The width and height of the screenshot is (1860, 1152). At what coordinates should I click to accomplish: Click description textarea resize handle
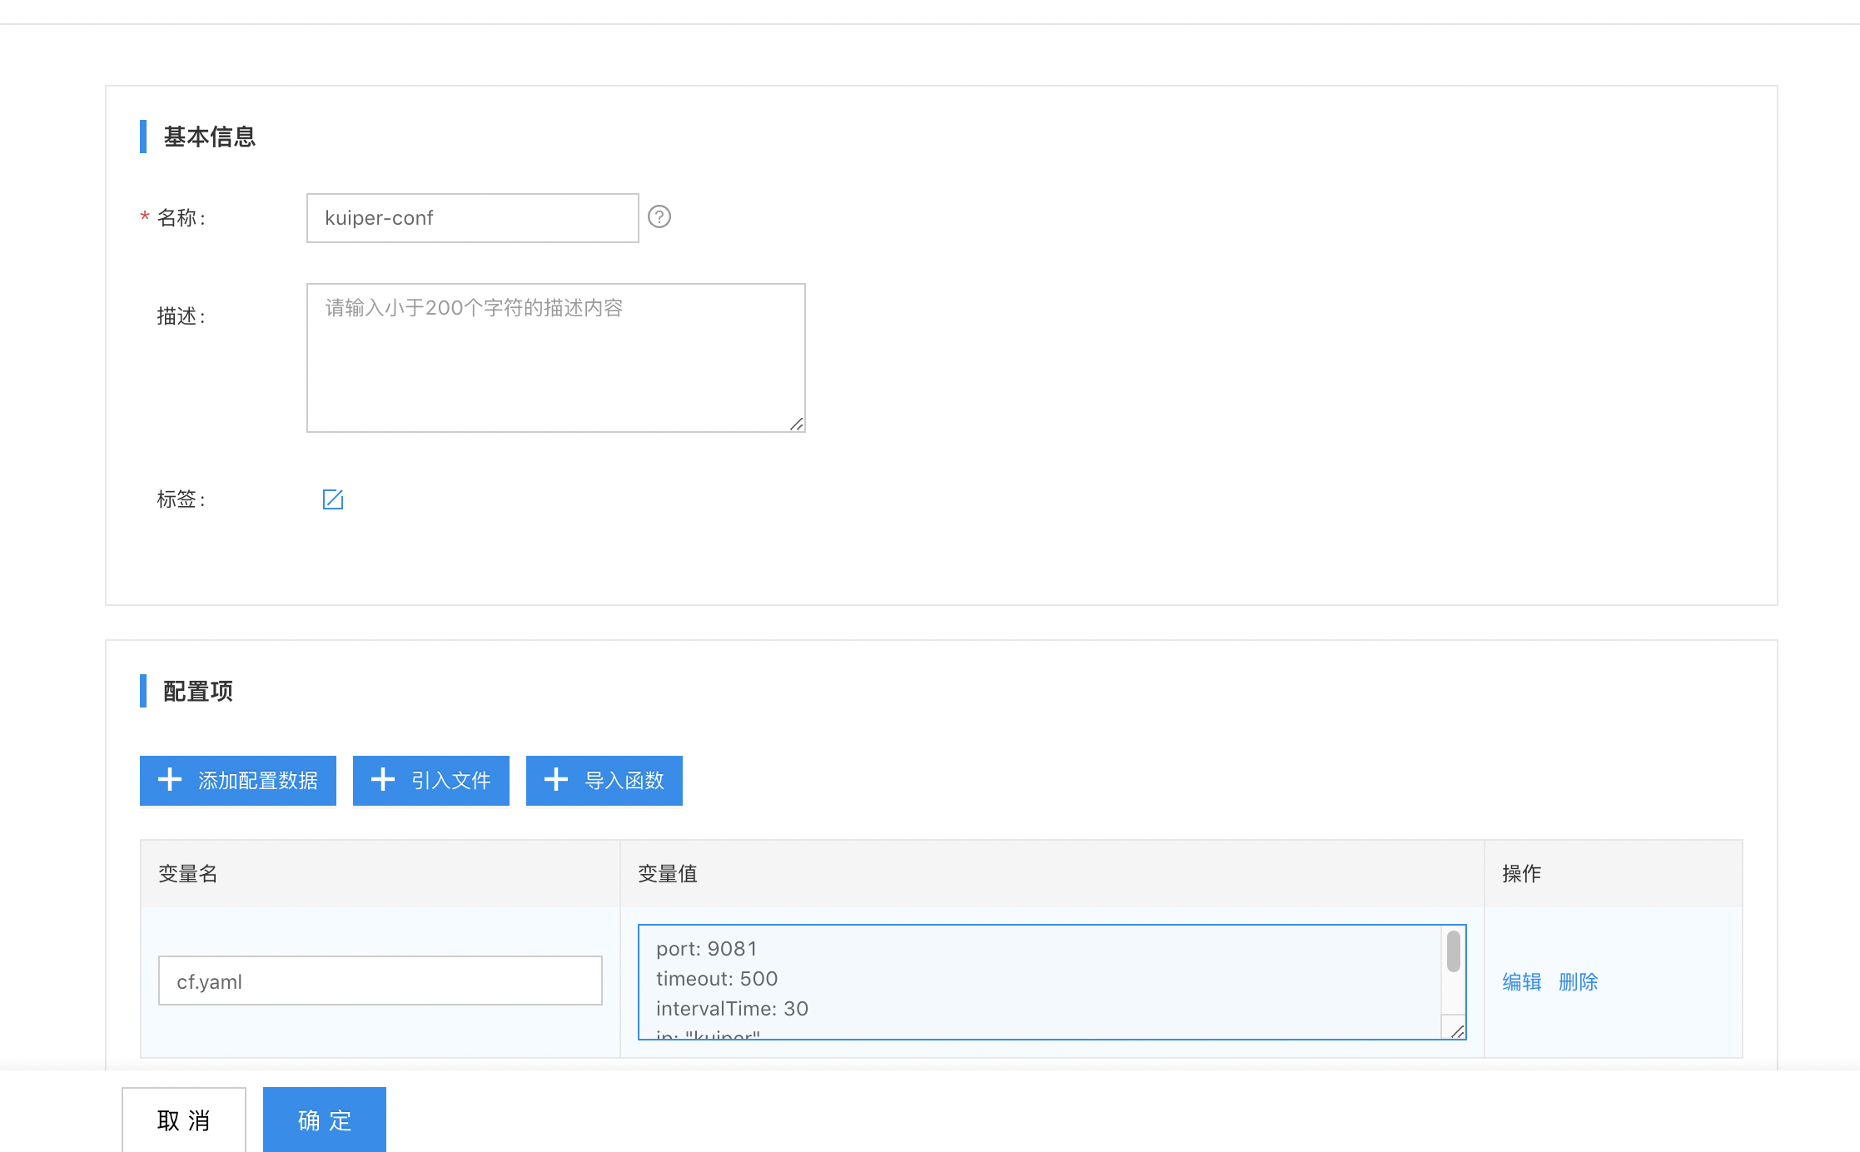click(x=797, y=424)
